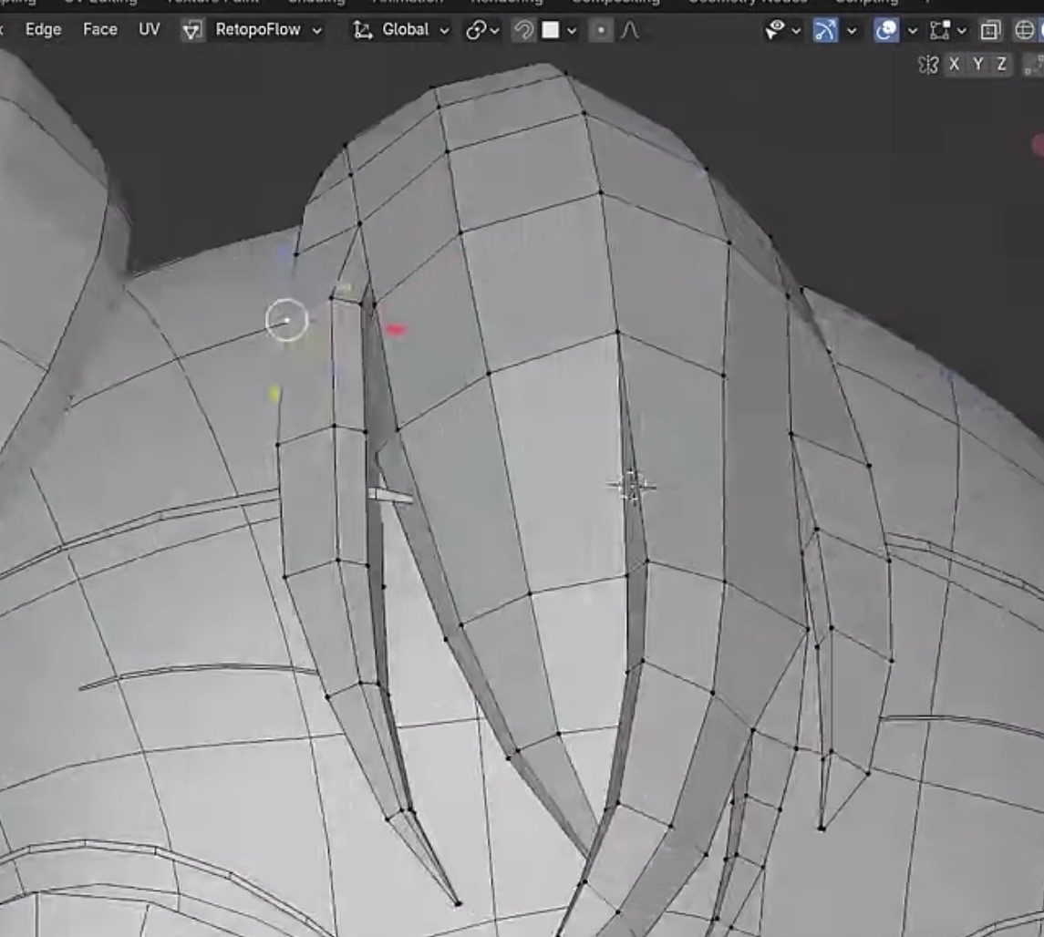Viewport: 1044px width, 937px height.
Task: Enable X axis mirror button
Action: (954, 64)
